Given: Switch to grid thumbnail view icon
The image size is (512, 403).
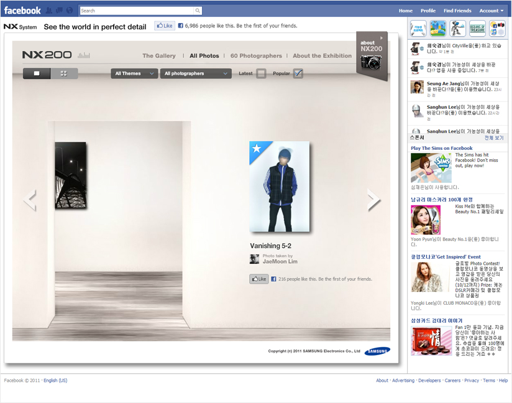Looking at the screenshot, I should [x=64, y=73].
